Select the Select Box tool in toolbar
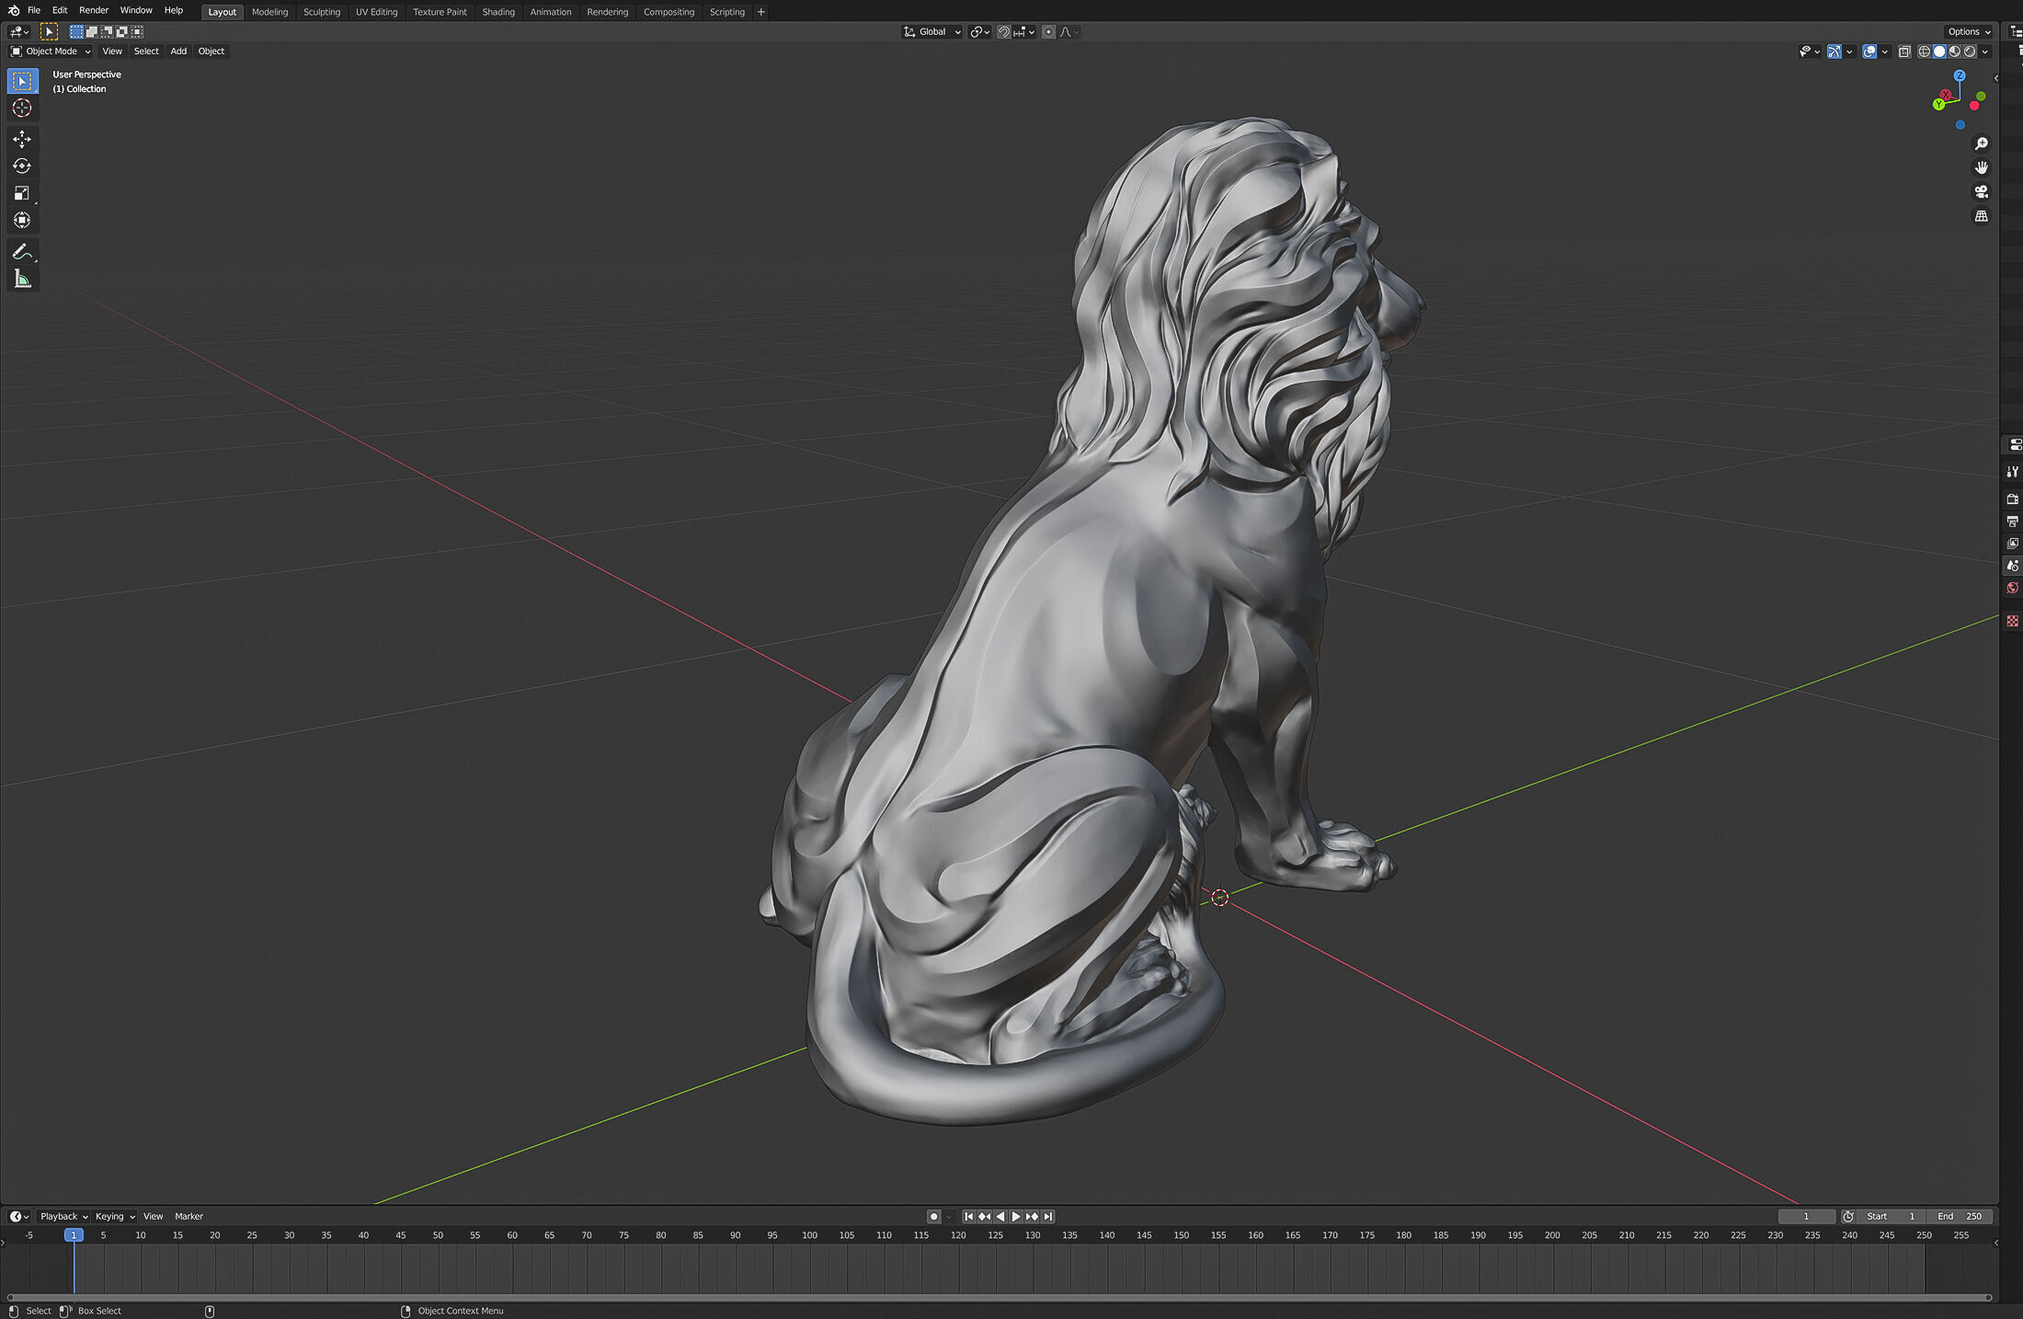Image resolution: width=2023 pixels, height=1319 pixels. pyautogui.click(x=22, y=81)
